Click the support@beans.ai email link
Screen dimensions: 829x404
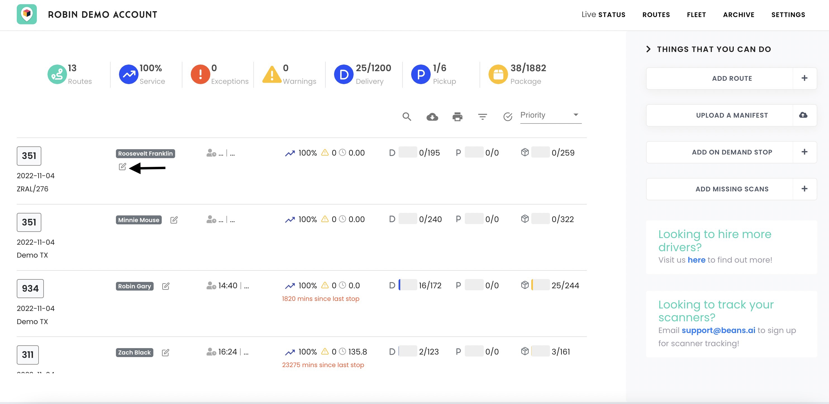click(718, 330)
